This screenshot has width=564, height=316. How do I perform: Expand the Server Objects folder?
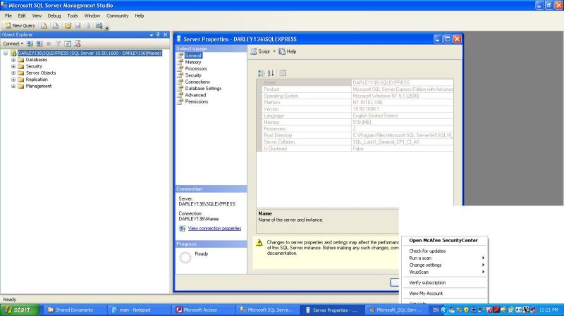(x=13, y=73)
